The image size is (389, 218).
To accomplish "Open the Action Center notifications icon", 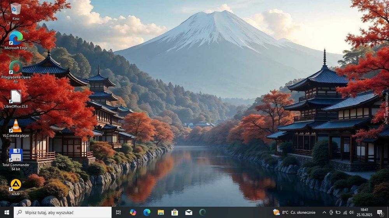I will coord(380,212).
